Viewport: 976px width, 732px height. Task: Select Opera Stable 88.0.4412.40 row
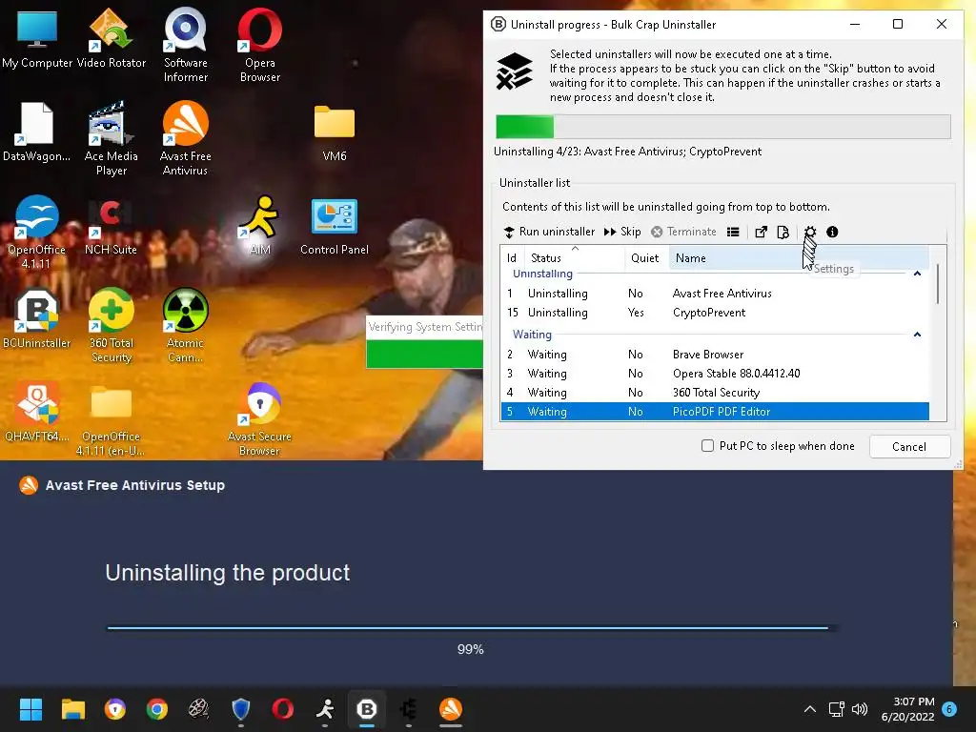pos(715,374)
